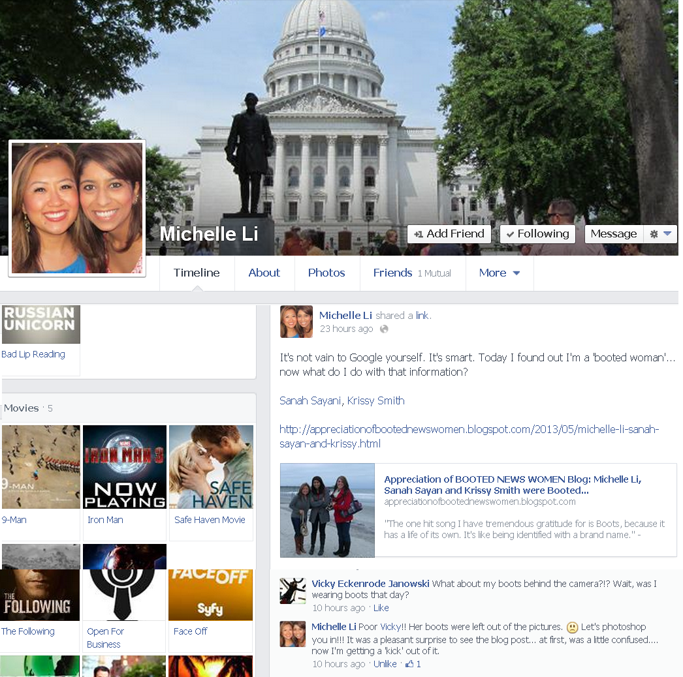683x677 pixels.
Task: Expand the More dropdown menu
Action: [x=499, y=273]
